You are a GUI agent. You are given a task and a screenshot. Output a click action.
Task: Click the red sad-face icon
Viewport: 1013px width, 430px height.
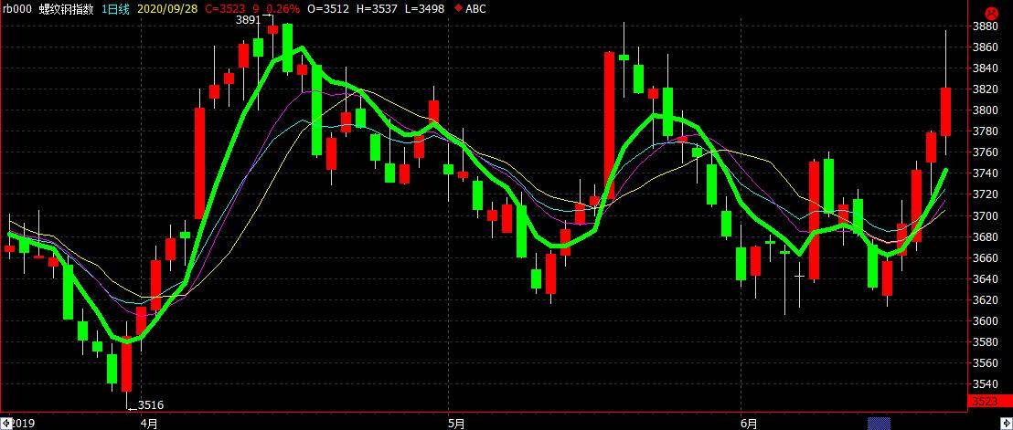tap(990, 12)
